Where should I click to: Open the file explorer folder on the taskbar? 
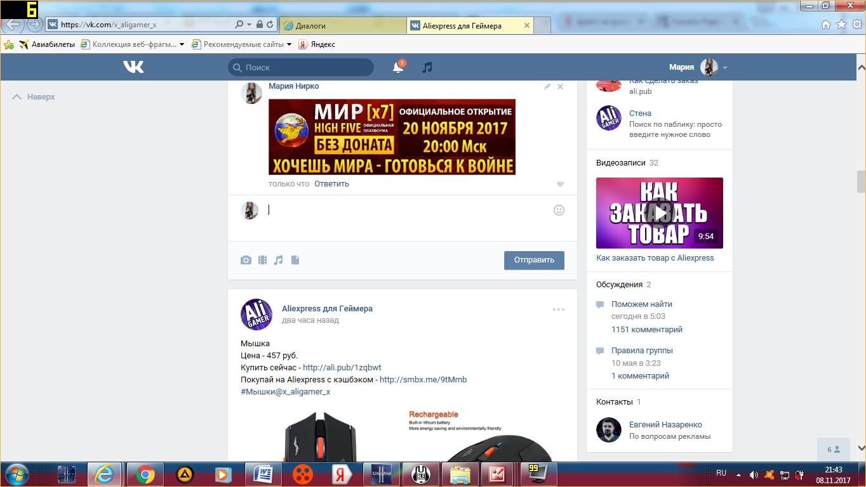coord(460,474)
